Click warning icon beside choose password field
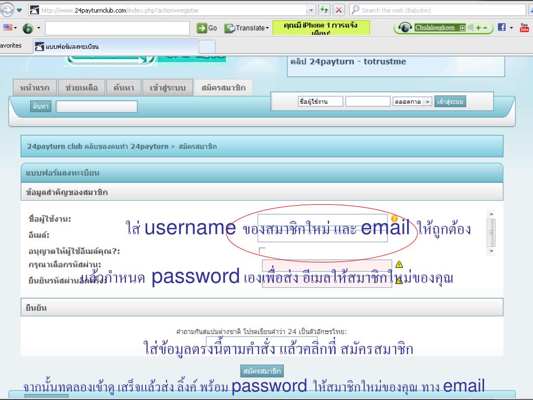533x400 pixels. pyautogui.click(x=399, y=264)
